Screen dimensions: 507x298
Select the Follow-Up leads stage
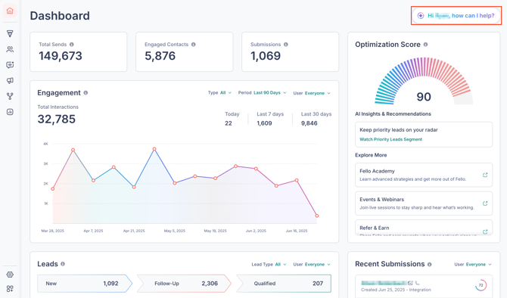(x=184, y=284)
